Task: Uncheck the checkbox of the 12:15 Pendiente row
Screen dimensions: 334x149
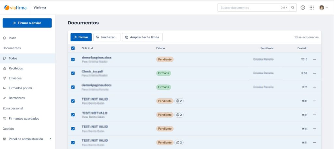Action: tap(73, 59)
